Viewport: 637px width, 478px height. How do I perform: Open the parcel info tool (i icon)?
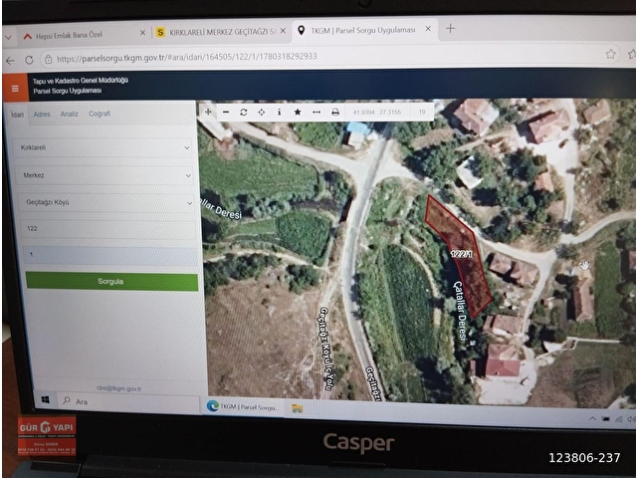point(279,113)
